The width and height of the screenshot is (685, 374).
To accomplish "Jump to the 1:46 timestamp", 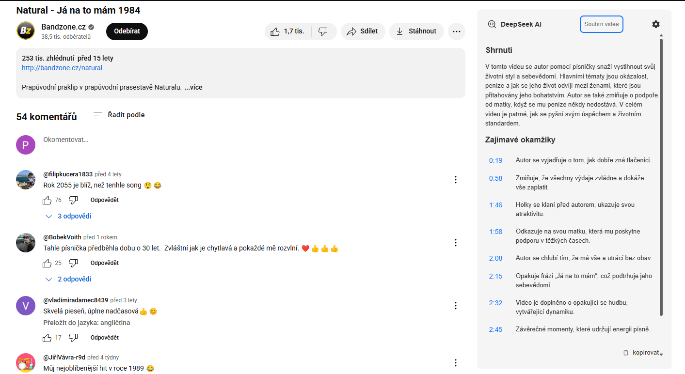I will point(495,205).
